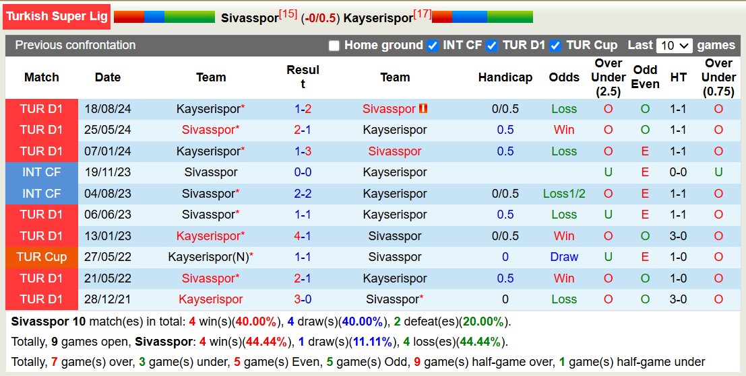Click Kayserispor* home team in 13/01/23 row
The width and height of the screenshot is (746, 376).
(x=211, y=236)
